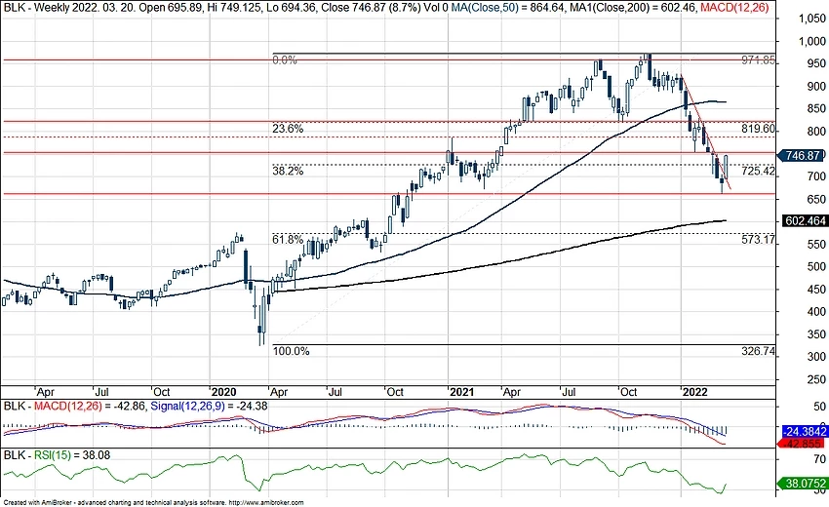
Task: Click the 1,000 price axis label
Action: point(811,41)
